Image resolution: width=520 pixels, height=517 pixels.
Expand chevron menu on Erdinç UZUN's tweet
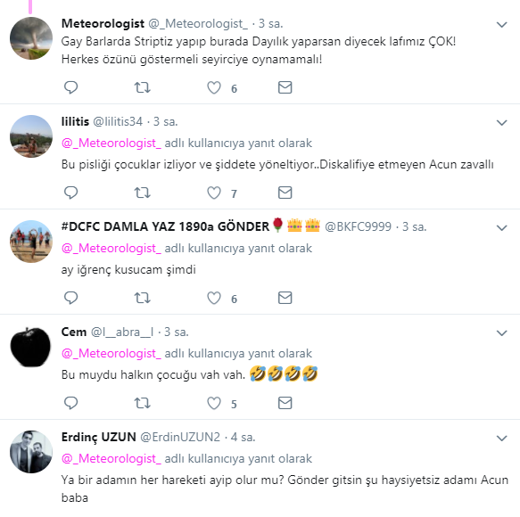click(x=502, y=439)
